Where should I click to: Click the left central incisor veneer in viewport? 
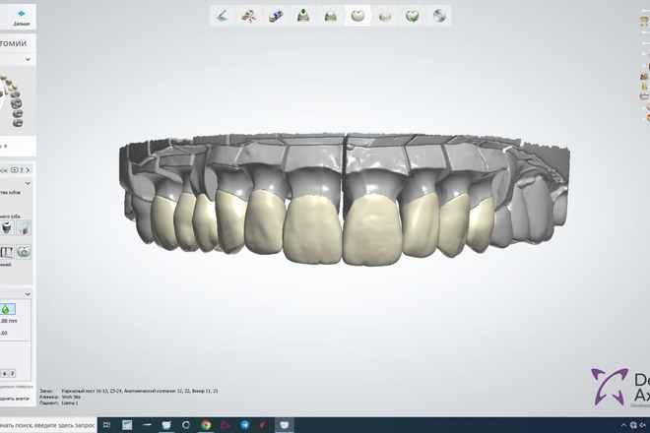point(372,229)
